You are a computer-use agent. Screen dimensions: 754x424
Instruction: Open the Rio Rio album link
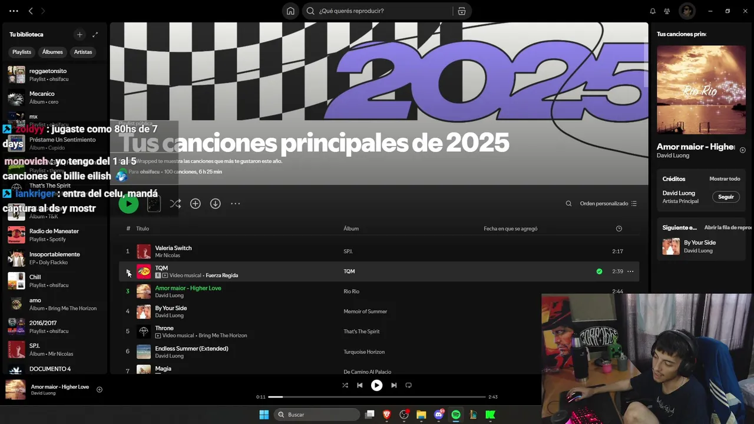[x=352, y=291]
